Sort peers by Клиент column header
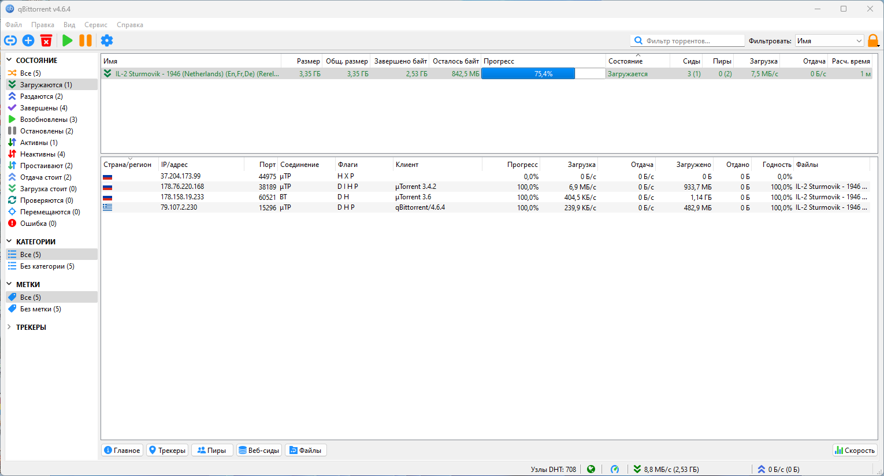This screenshot has width=884, height=476. pos(437,165)
